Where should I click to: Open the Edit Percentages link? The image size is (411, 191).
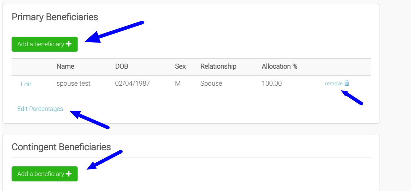tap(40, 109)
